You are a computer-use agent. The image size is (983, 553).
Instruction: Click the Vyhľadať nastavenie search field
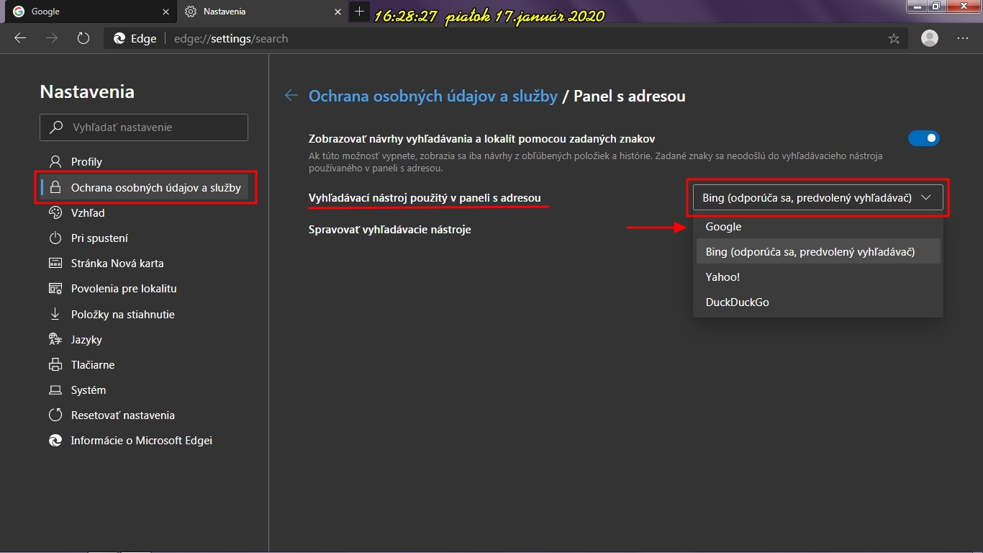click(144, 127)
